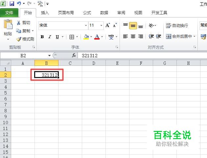Click the Increase Font Size icon
Image resolution: width=207 pixels, height=158 pixels.
coord(107,25)
